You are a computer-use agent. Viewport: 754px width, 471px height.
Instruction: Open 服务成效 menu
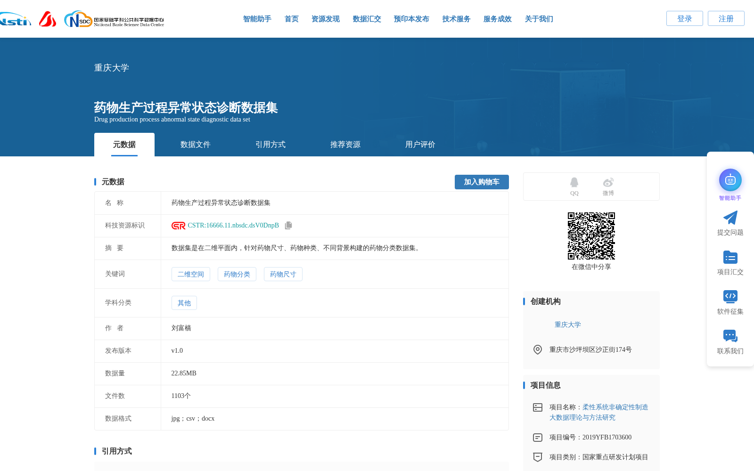coord(498,19)
